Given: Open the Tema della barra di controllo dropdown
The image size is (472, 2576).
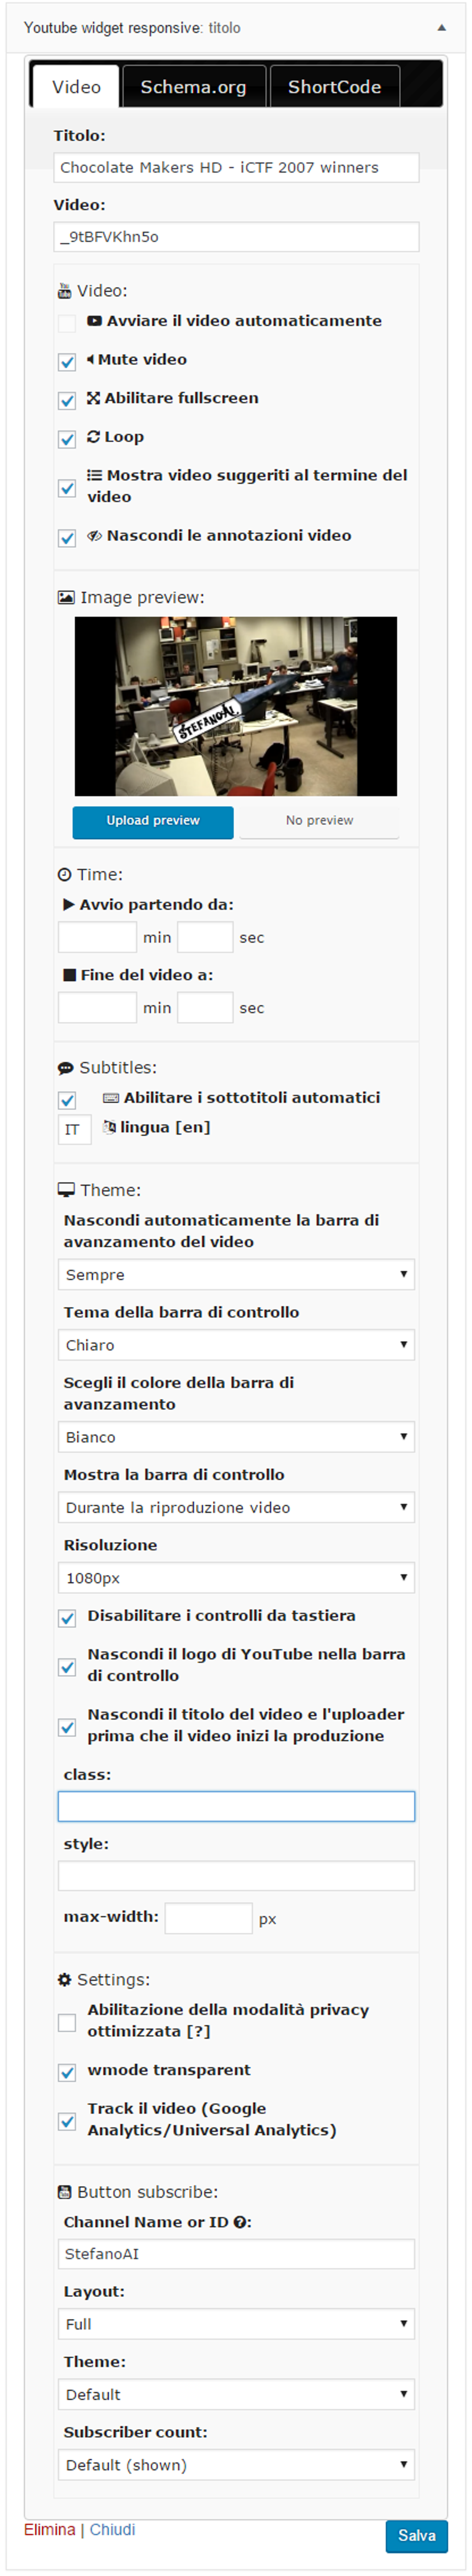Looking at the screenshot, I should [235, 1345].
